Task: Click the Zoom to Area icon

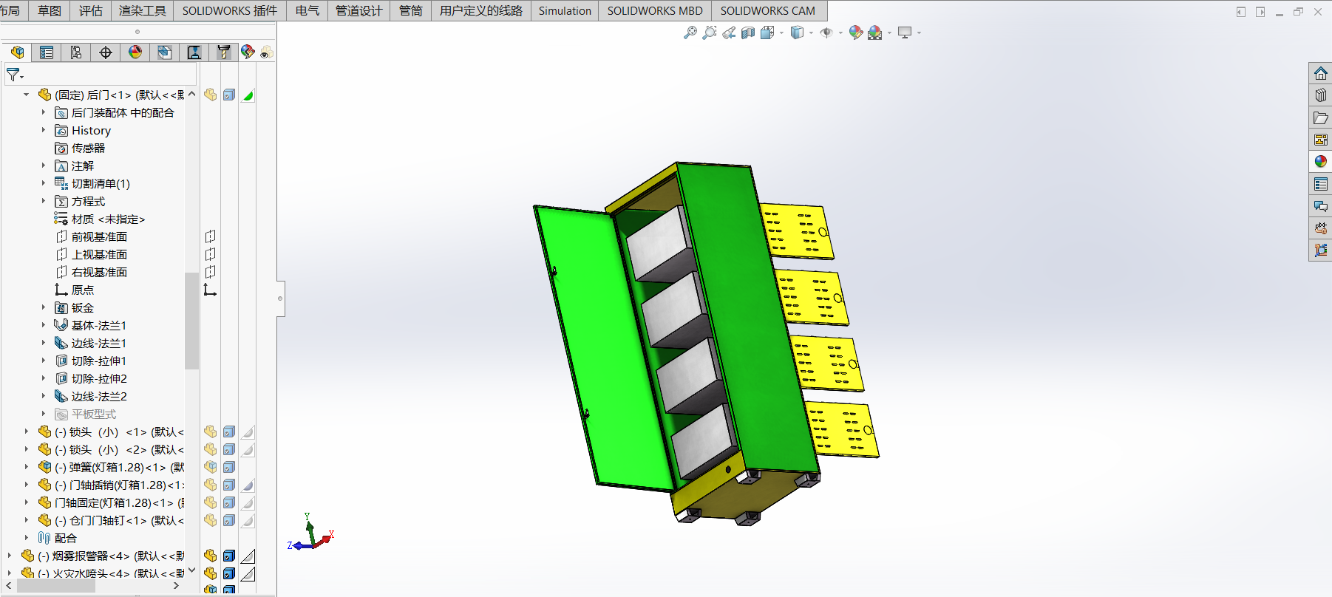Action: click(x=710, y=33)
